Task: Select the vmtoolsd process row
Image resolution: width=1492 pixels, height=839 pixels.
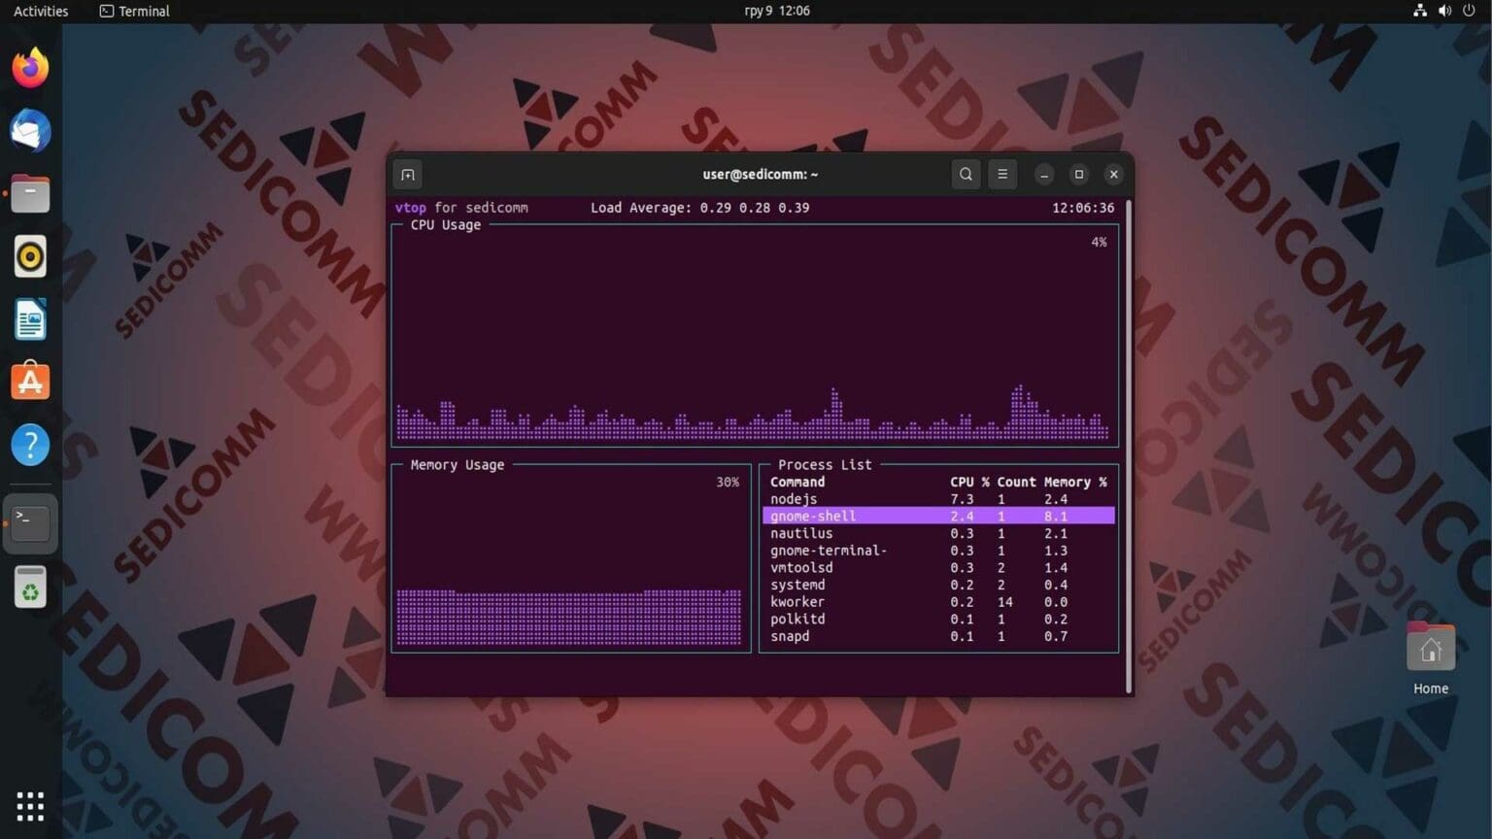Action: coord(938,568)
